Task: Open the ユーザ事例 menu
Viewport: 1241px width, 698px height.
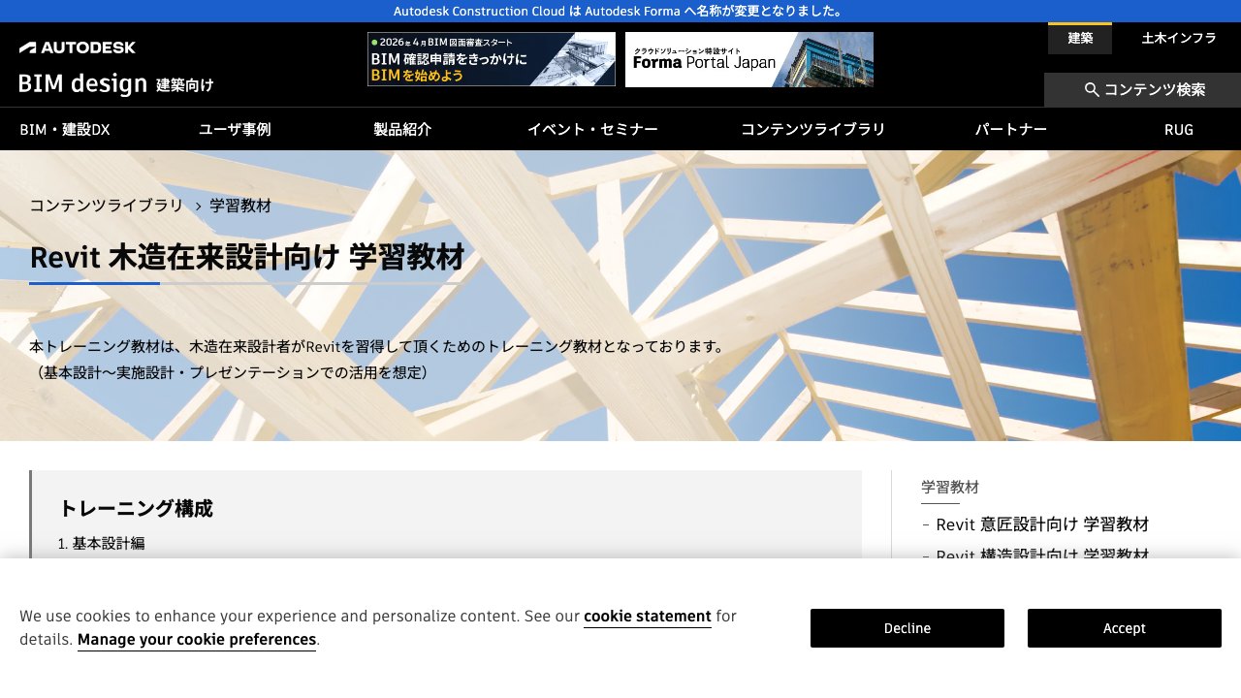Action: point(235,129)
